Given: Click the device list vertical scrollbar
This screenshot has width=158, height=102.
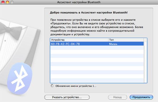Looking at the screenshot, I should [145, 62].
